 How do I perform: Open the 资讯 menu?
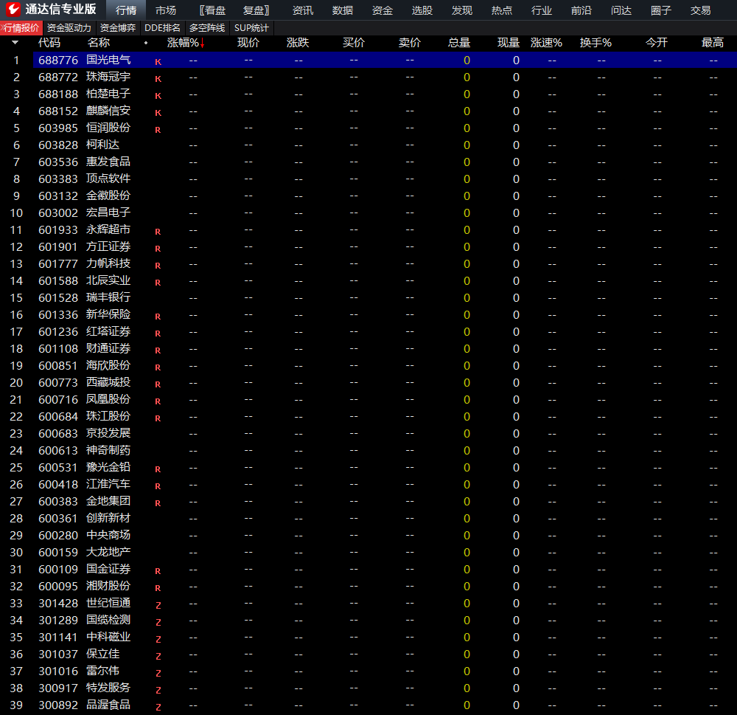pos(303,10)
